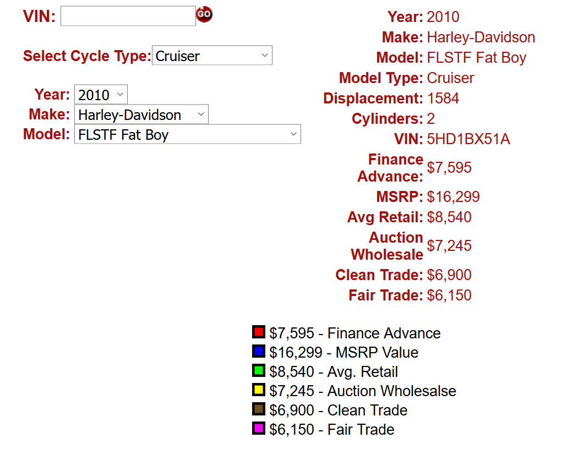
Task: Click the Model value FLSTF Fat Boy in details
Action: (x=477, y=58)
